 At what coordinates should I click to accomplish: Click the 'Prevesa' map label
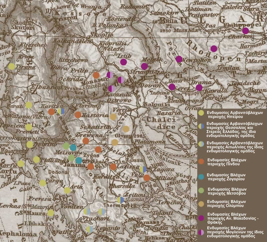[x=40, y=199]
